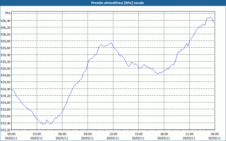Click the curve's local peak just before 12:00
Screen dimensions: 226x141
tap(110, 43)
